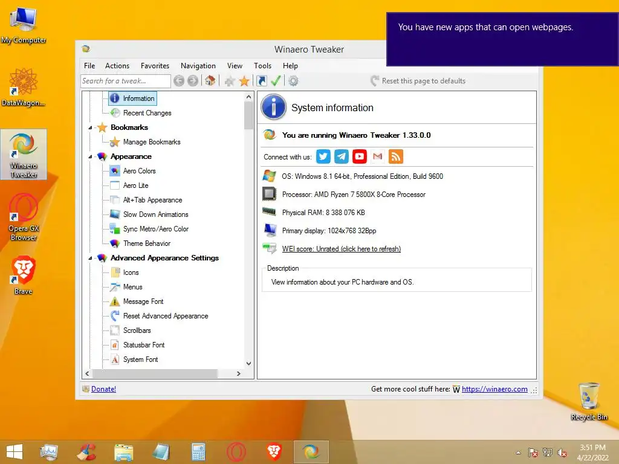Click the green checkmark apply icon
The image size is (619, 464).
coord(276,81)
